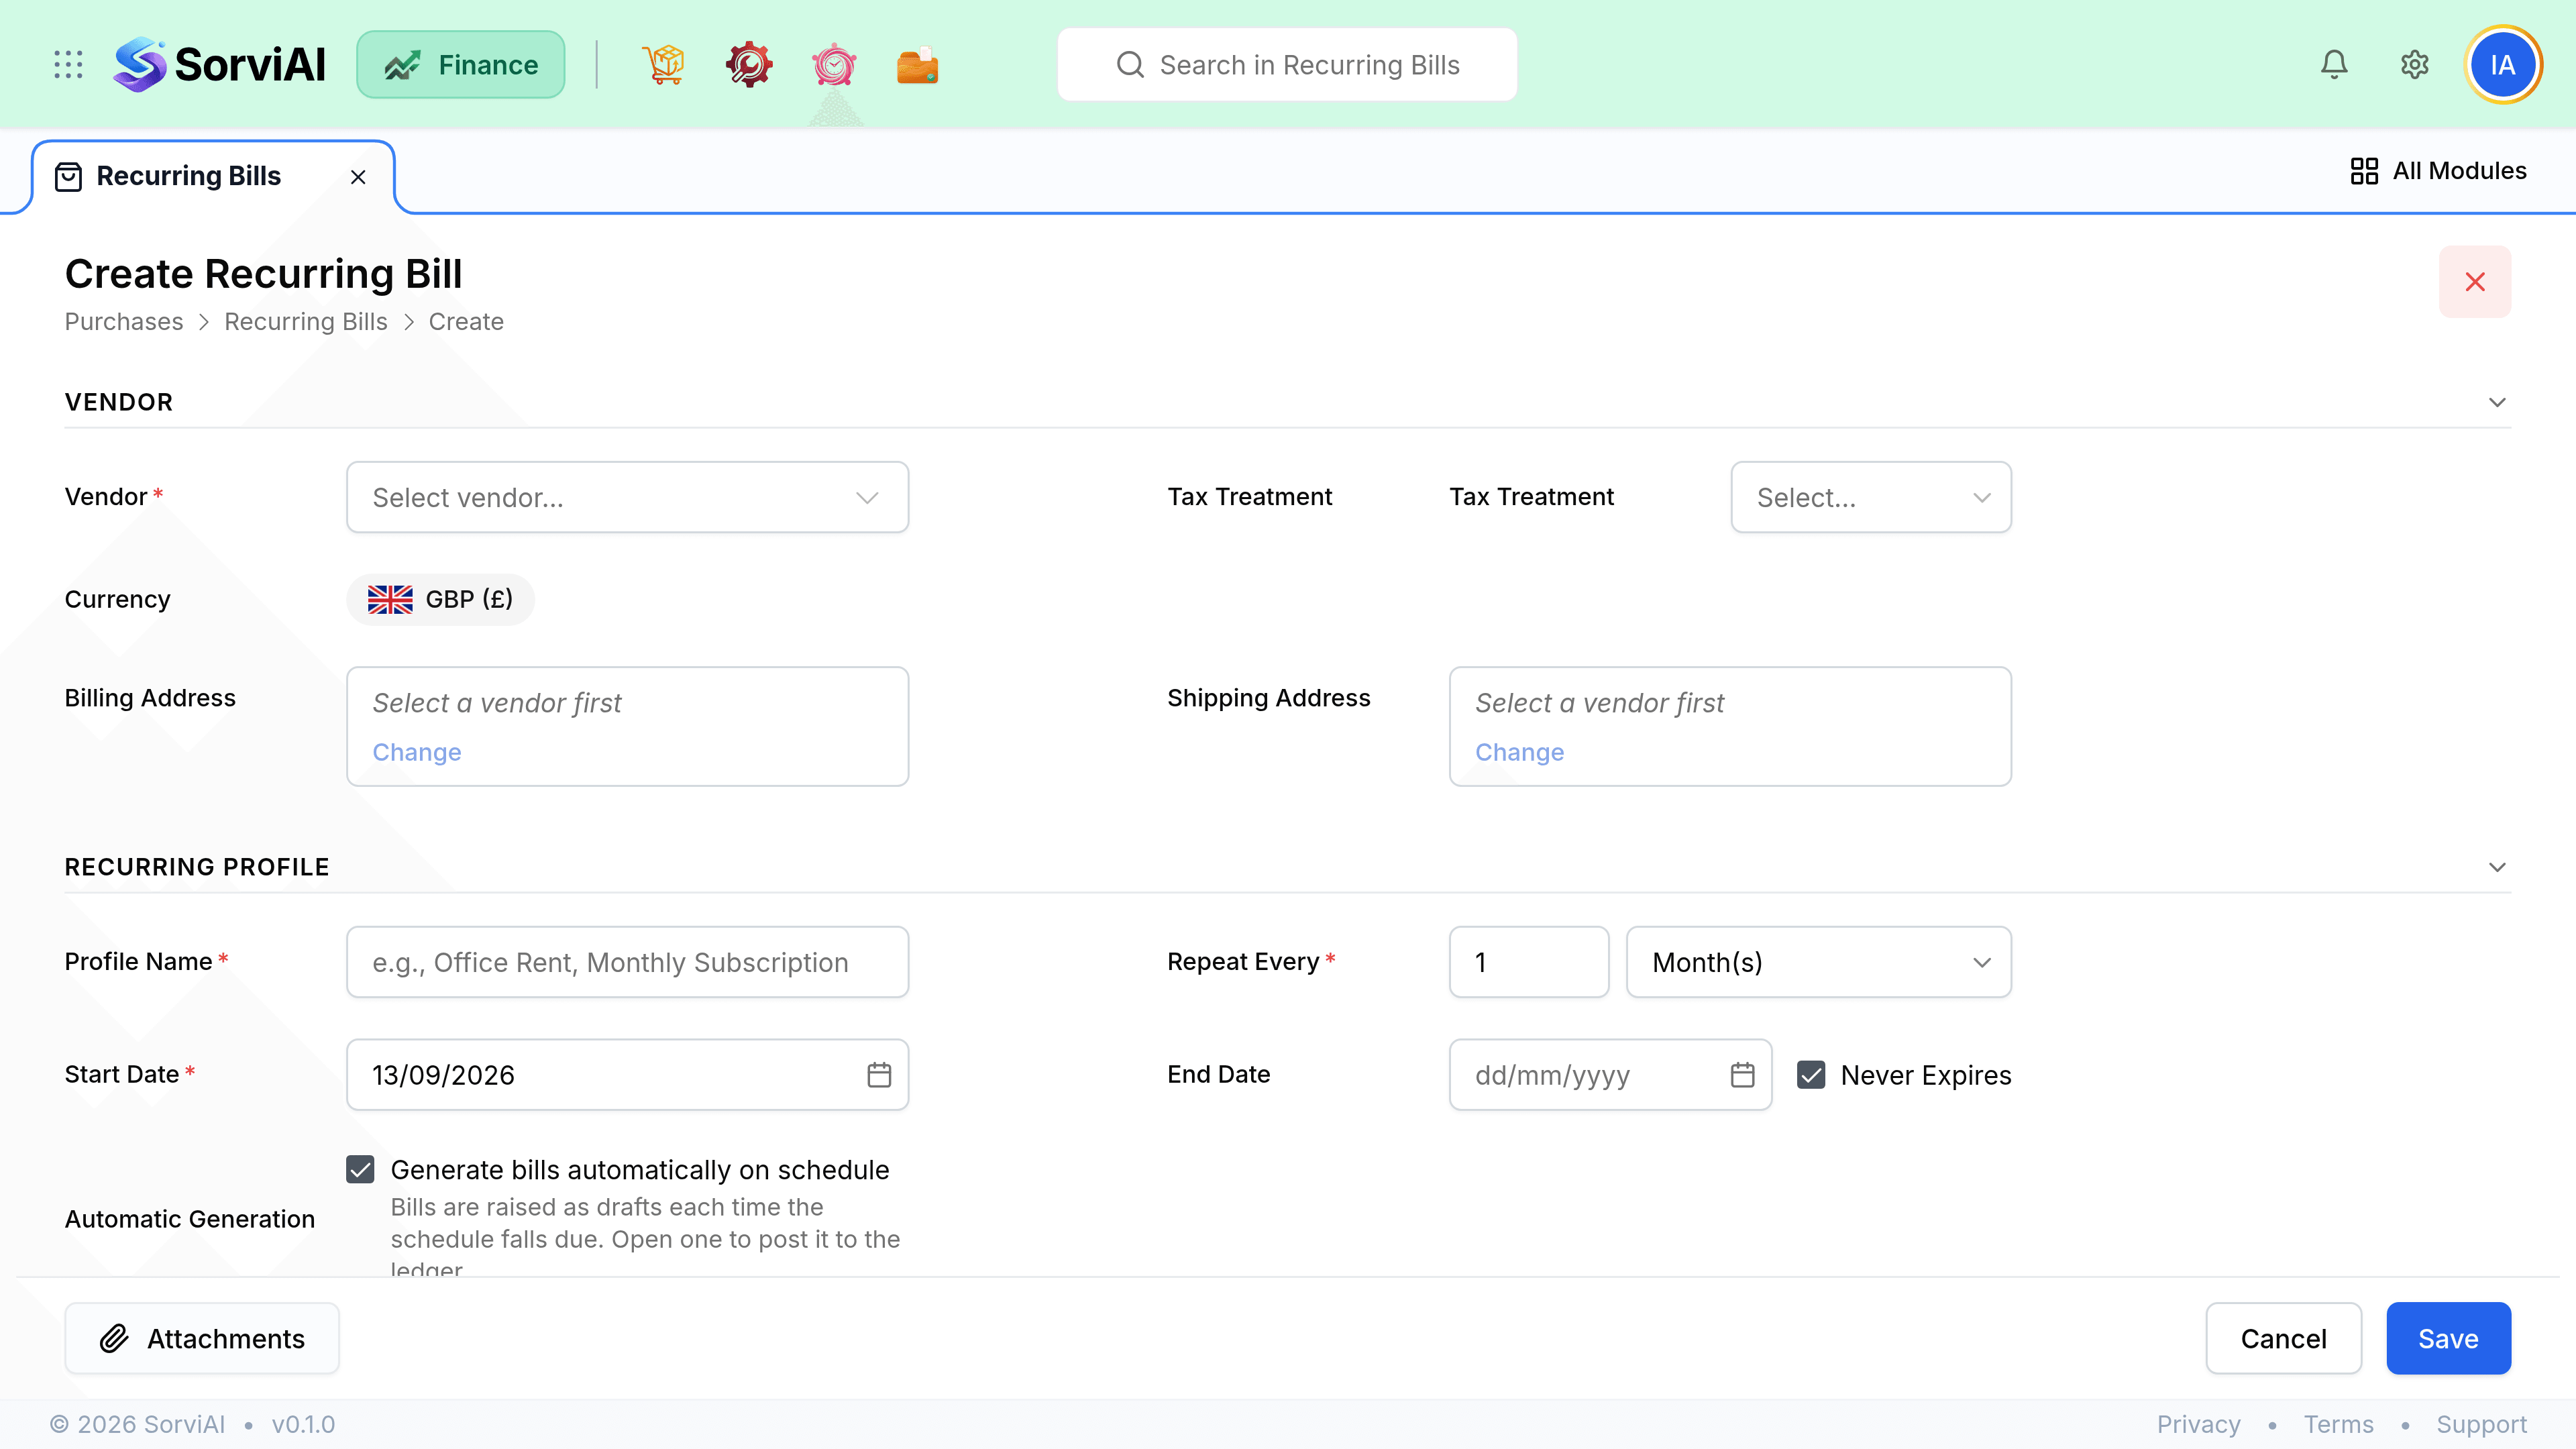Click the © 2026 SorviAI footer text
2576x1449 pixels.
point(137,1424)
